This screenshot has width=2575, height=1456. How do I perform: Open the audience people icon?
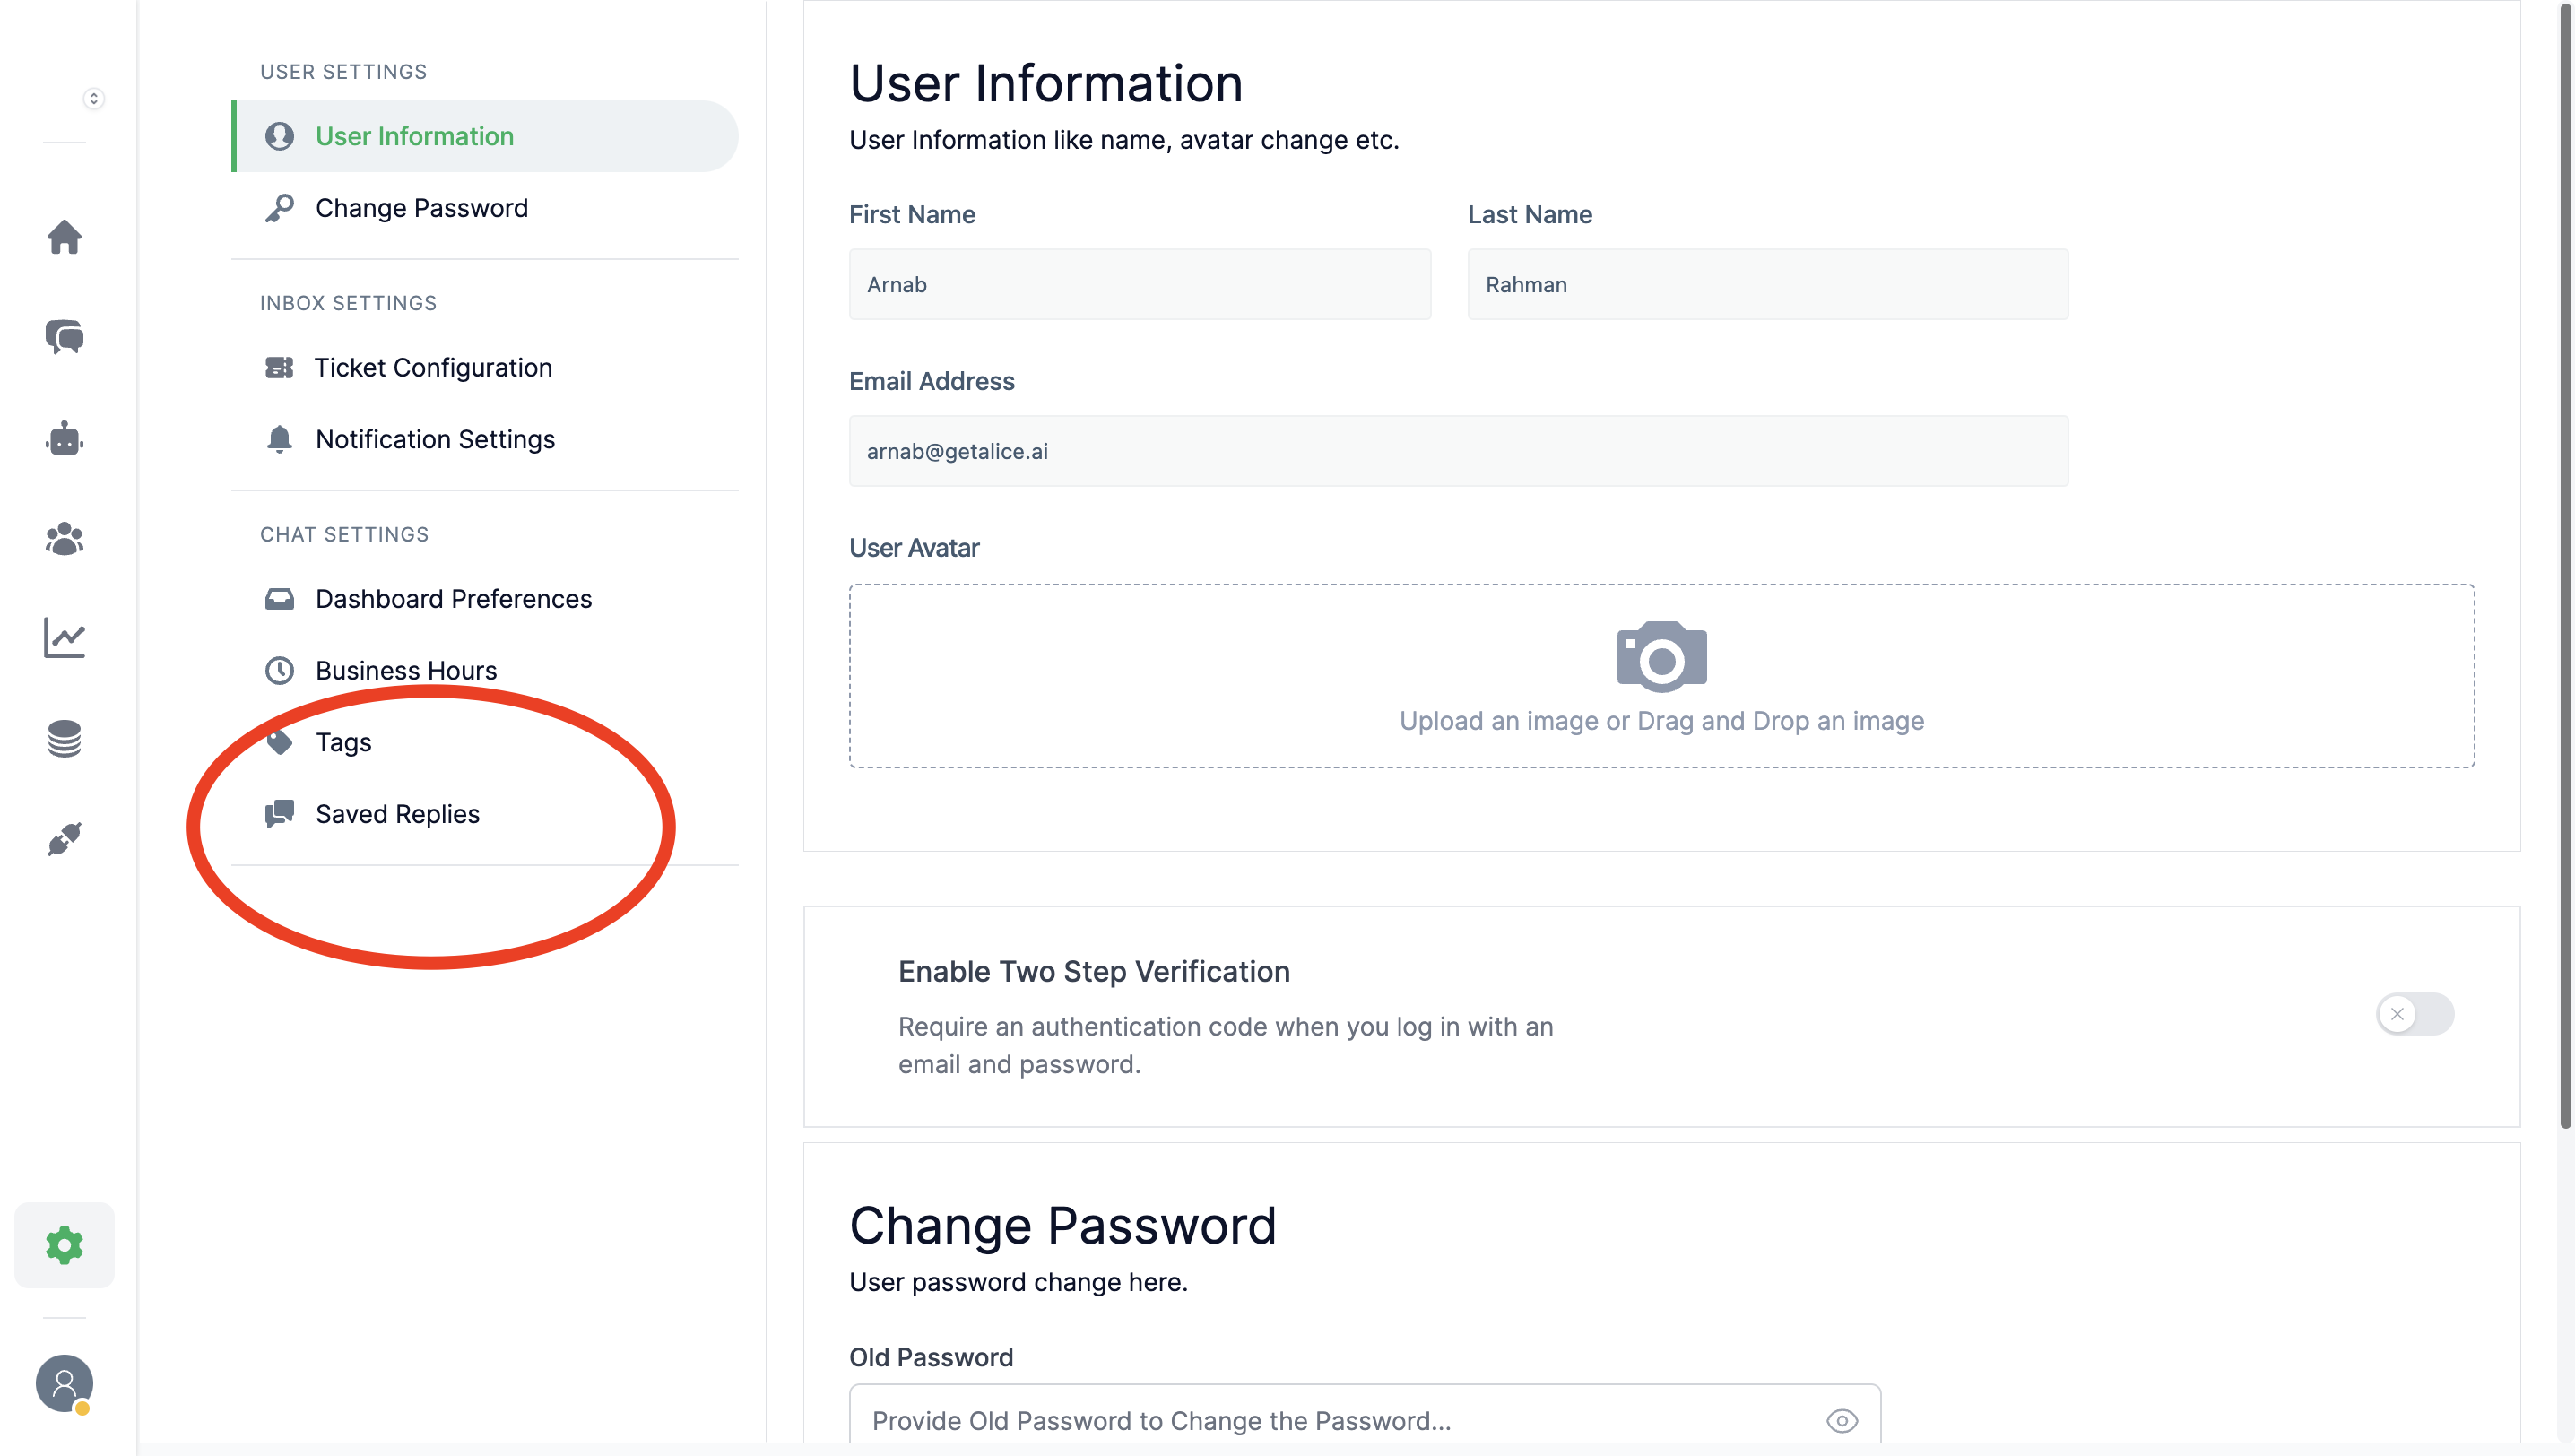(x=64, y=538)
